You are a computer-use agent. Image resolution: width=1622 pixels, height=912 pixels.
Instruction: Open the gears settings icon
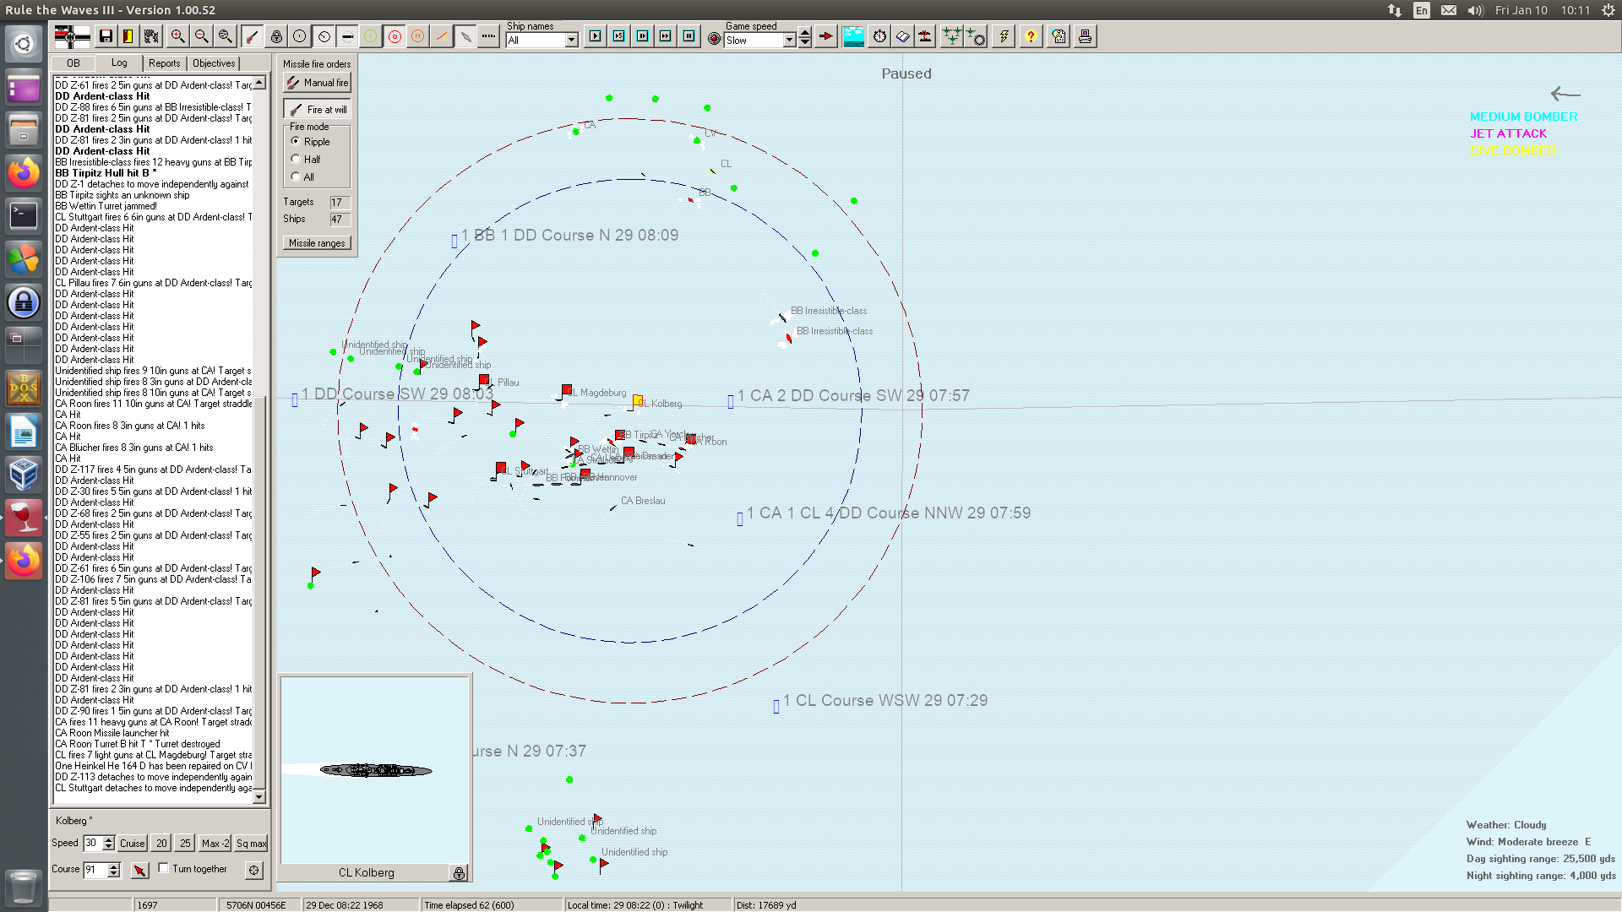151,36
